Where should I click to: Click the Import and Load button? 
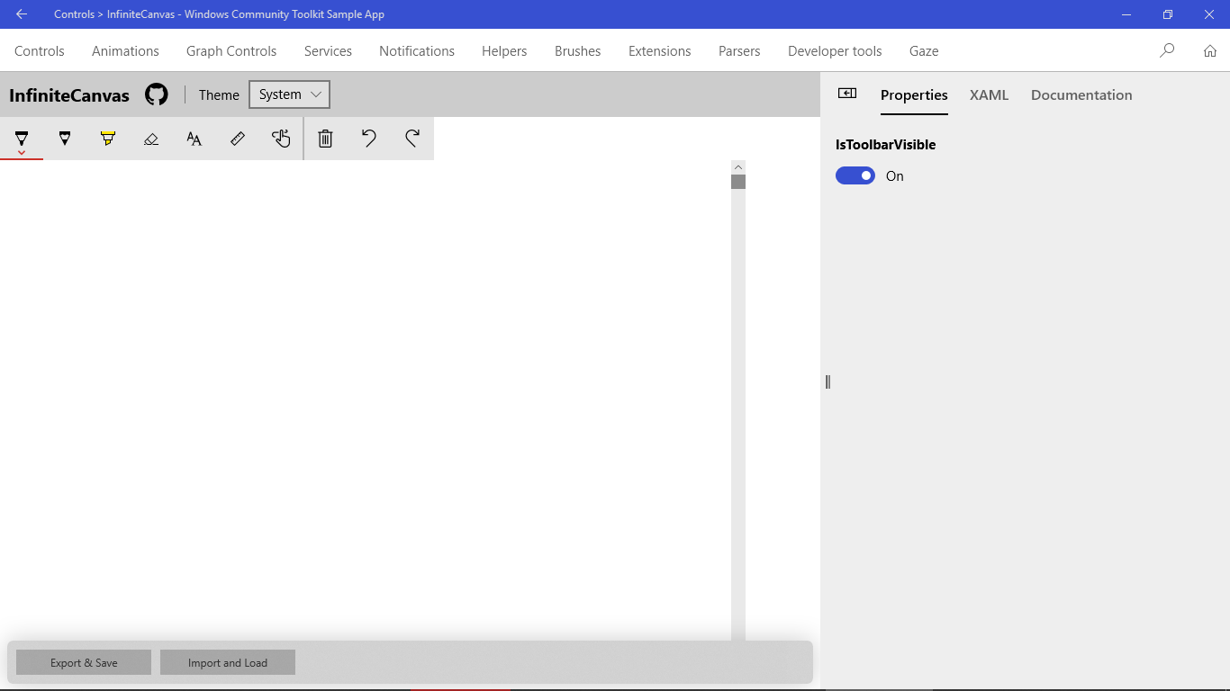[228, 662]
